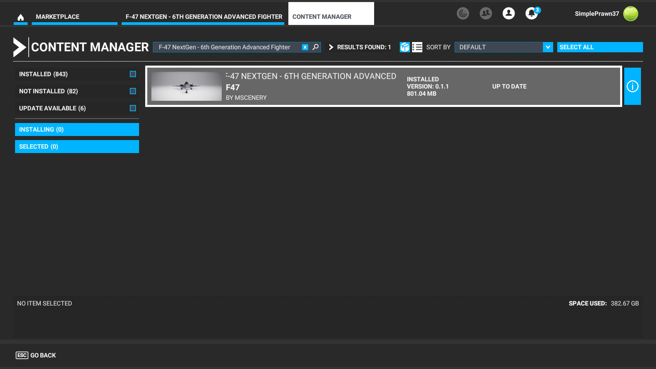656x369 pixels.
Task: Click the magnifying glass search icon
Action: tap(316, 47)
